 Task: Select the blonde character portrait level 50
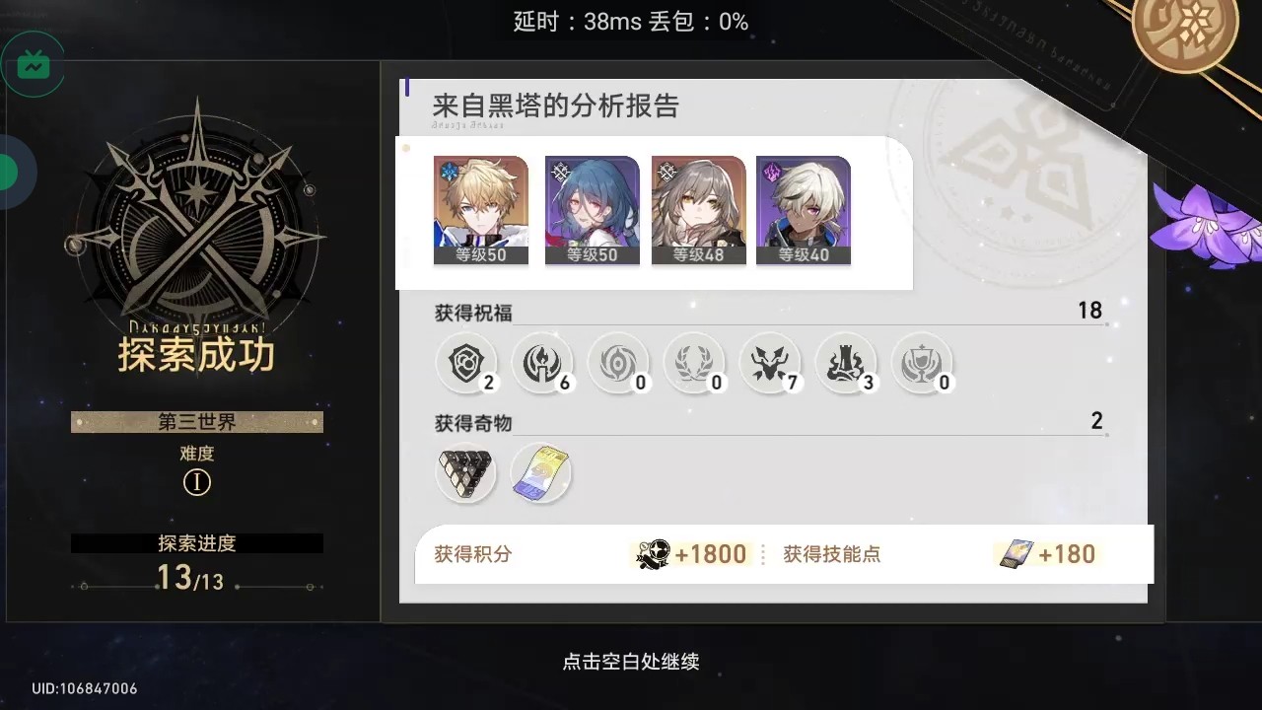[481, 210]
